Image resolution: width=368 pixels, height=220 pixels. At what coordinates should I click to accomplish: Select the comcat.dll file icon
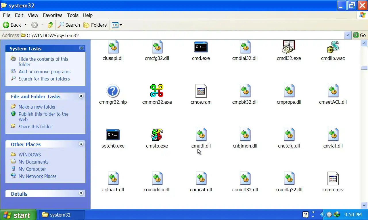pyautogui.click(x=201, y=178)
